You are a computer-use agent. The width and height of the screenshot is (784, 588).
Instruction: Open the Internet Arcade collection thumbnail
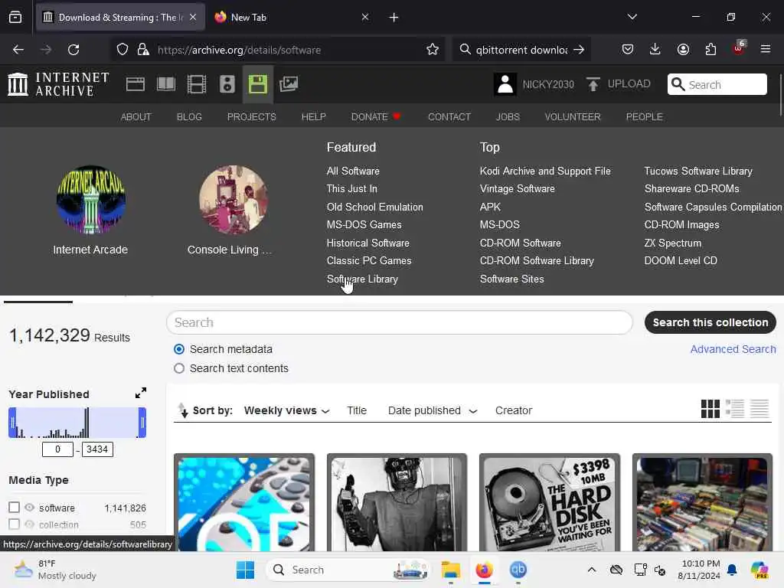pyautogui.click(x=90, y=200)
